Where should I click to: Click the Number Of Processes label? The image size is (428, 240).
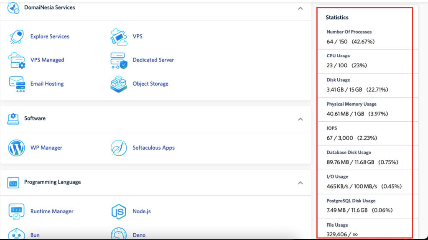coord(349,32)
